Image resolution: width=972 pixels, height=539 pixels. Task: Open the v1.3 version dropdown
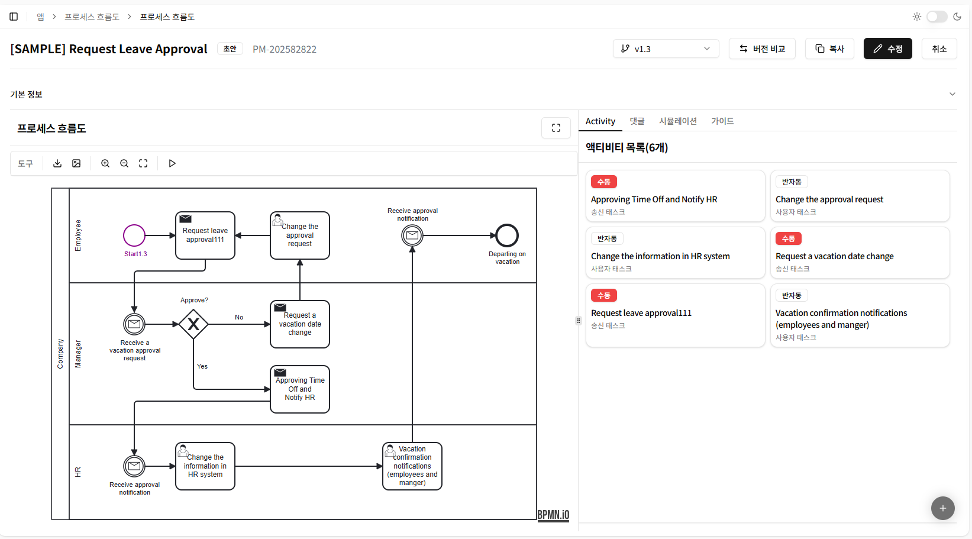click(666, 49)
